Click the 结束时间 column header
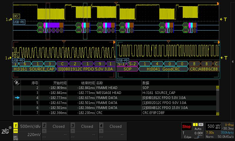Viewport: 235px width, 141px height. 88,83
